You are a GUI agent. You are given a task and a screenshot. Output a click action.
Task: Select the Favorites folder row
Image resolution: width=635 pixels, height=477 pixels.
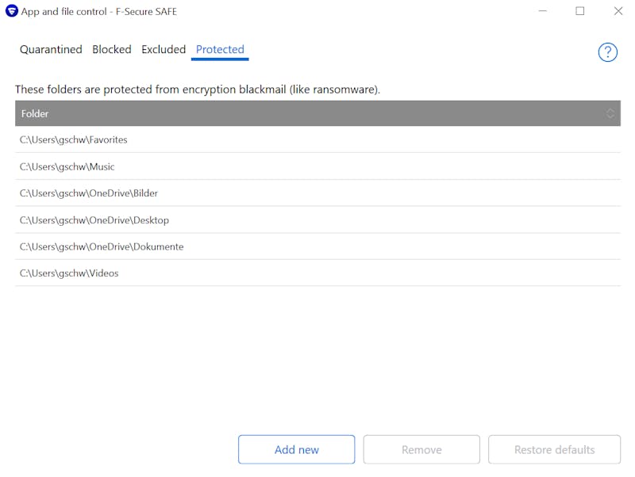coord(318,139)
